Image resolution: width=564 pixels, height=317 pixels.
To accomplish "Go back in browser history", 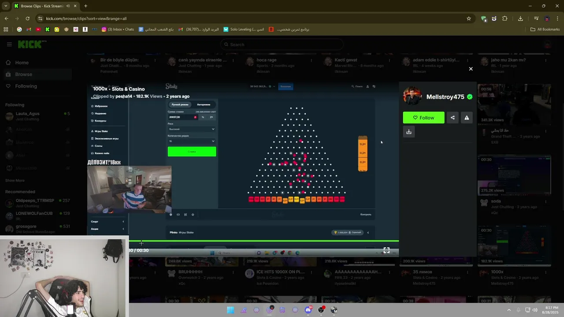I will (x=6, y=18).
